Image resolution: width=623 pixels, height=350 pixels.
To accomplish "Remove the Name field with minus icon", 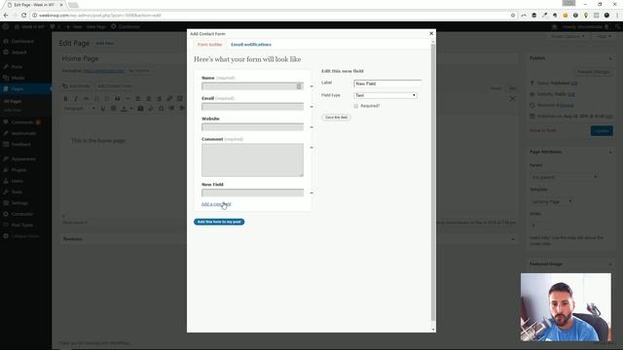I will coord(311,87).
